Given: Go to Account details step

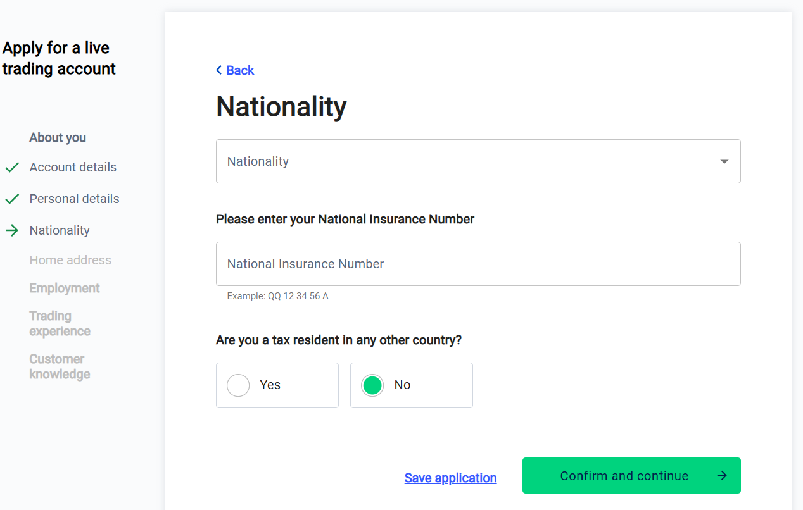Looking at the screenshot, I should (73, 168).
